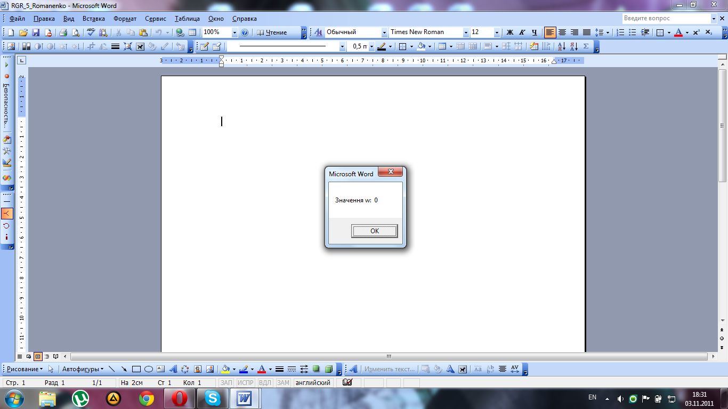Click the AutoSum sigma icon
This screenshot has width=728, height=409.
tap(587, 46)
